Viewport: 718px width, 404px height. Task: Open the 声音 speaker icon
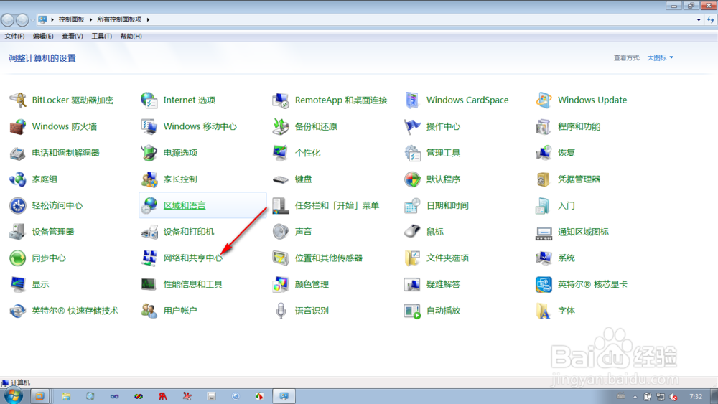tap(281, 232)
